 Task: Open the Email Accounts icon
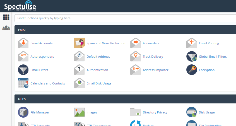point(23,43)
